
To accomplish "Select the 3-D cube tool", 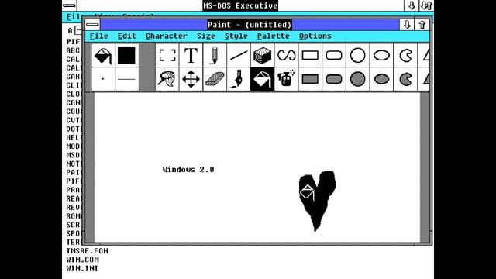I will pos(262,55).
